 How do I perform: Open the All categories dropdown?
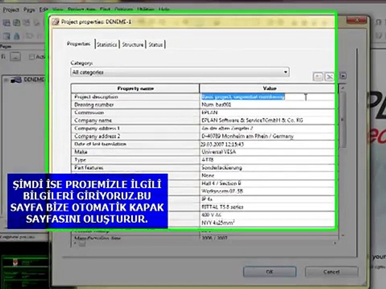180,72
